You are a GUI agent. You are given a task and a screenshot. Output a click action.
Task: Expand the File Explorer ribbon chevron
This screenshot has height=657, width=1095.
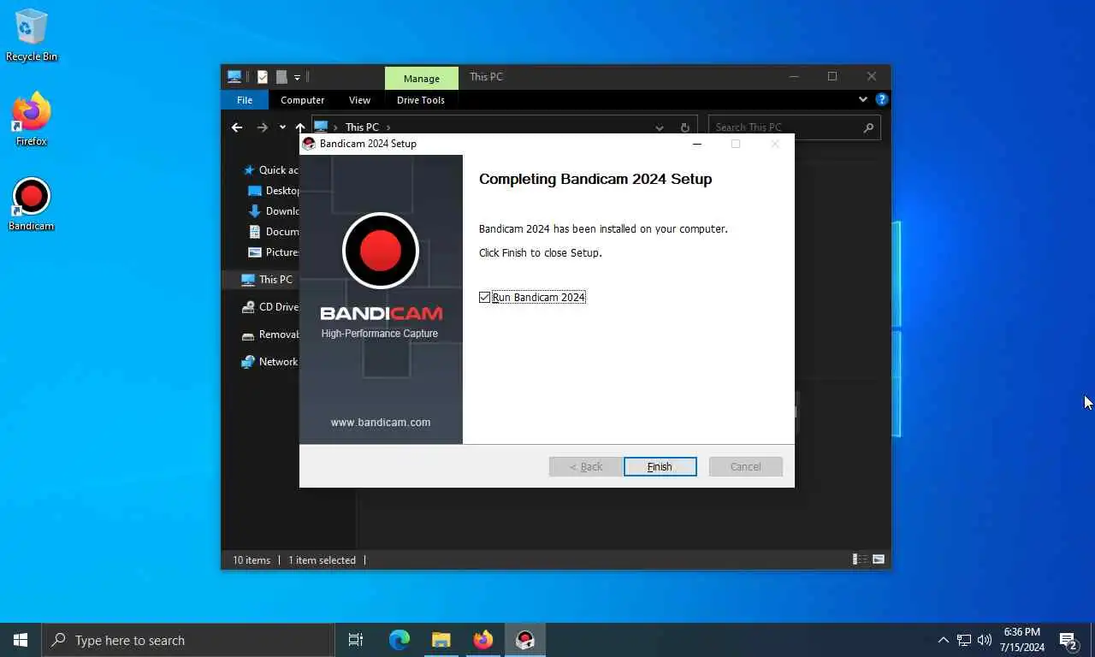(x=862, y=99)
